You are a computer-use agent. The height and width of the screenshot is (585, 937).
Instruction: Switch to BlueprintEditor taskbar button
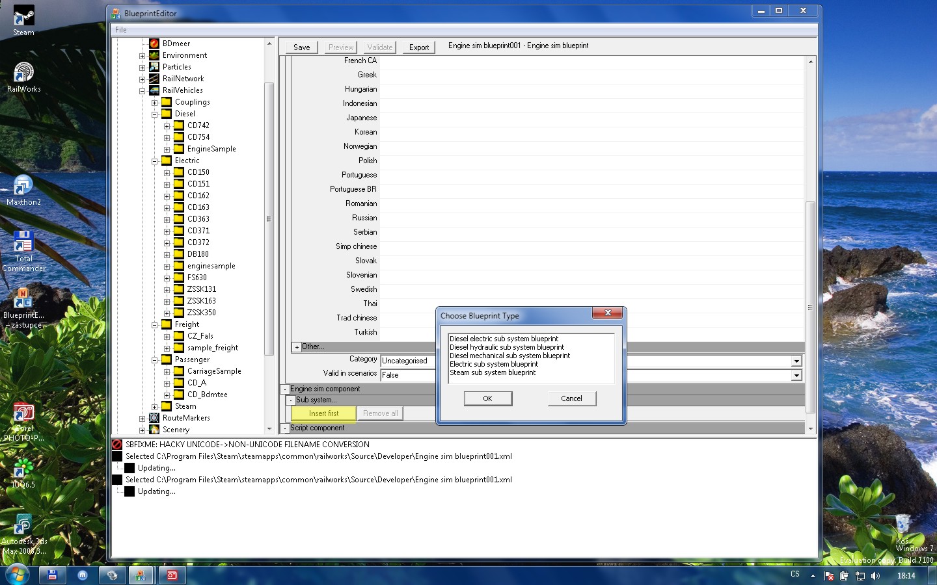tap(140, 575)
